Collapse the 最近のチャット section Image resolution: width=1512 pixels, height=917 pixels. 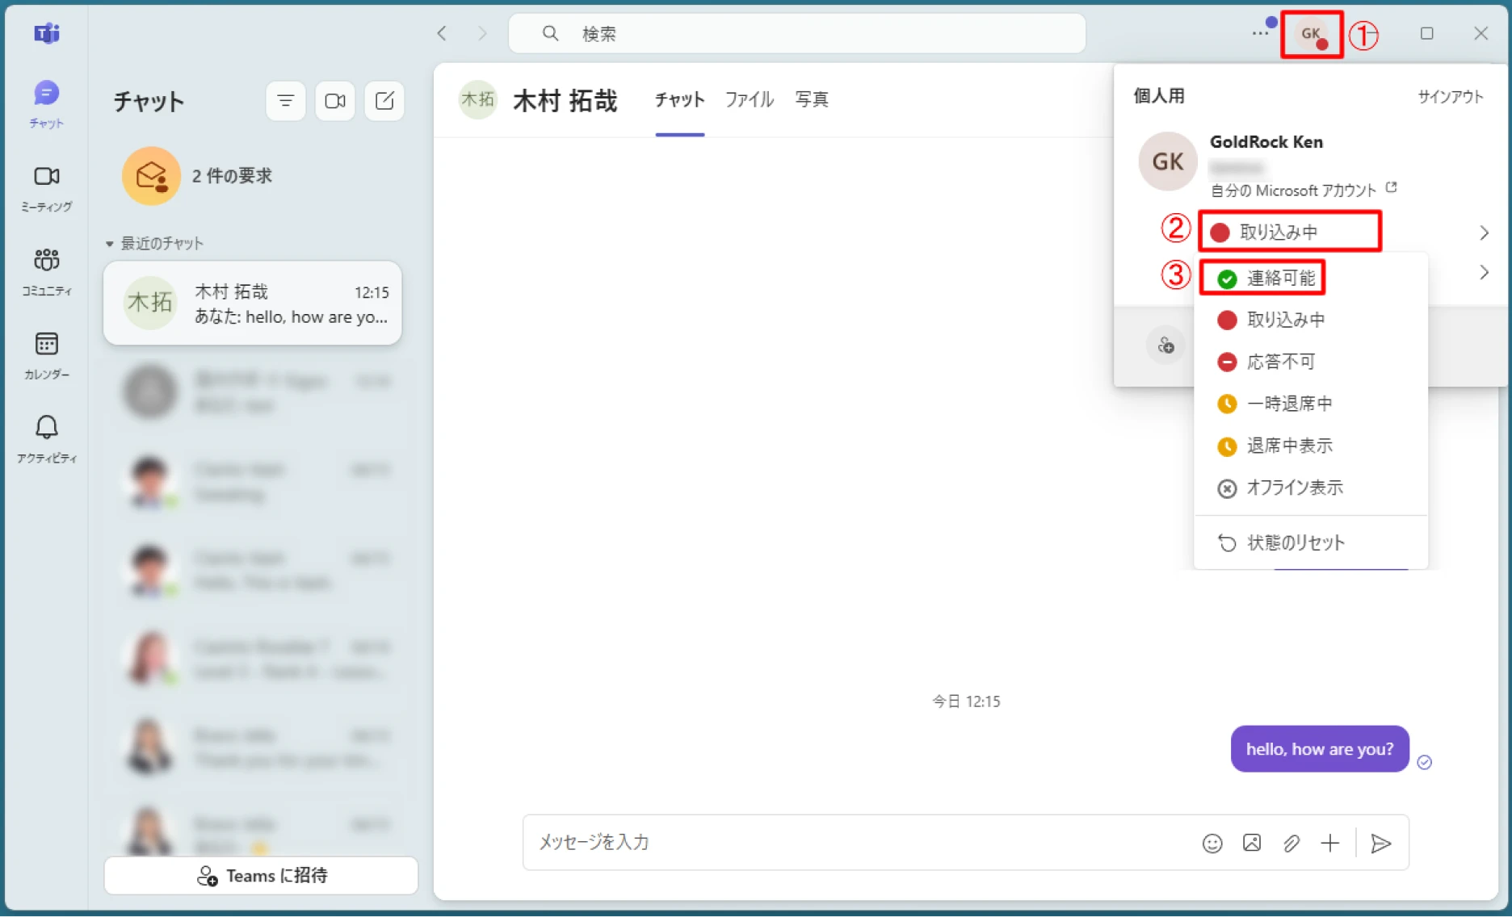[x=110, y=244]
